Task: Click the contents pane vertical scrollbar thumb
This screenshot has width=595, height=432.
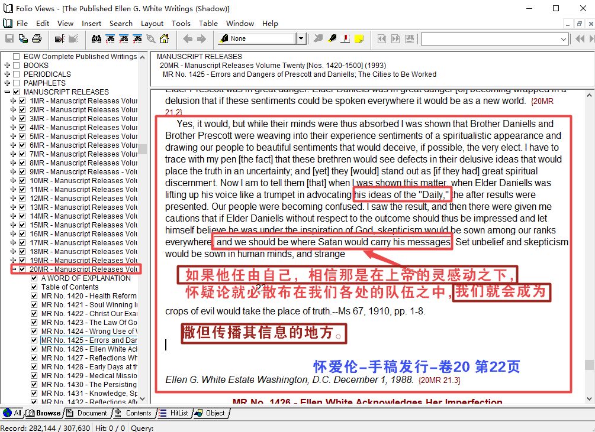Action: (x=143, y=149)
